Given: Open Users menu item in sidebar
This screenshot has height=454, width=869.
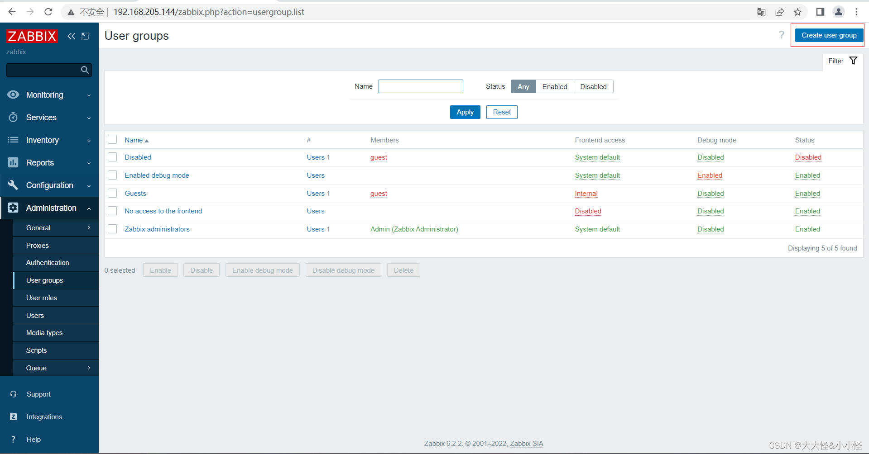Looking at the screenshot, I should [56, 316].
